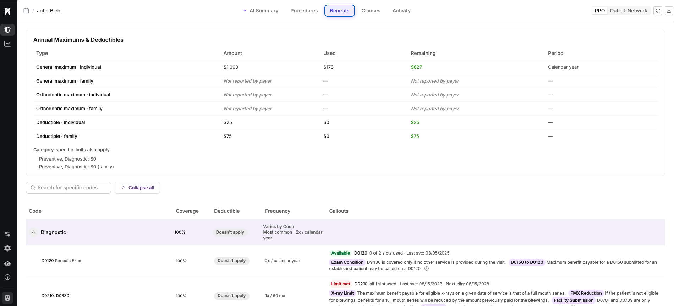Image resolution: width=674 pixels, height=306 pixels.
Task: Click the 'Calendar year' period cell
Action: 563,67
